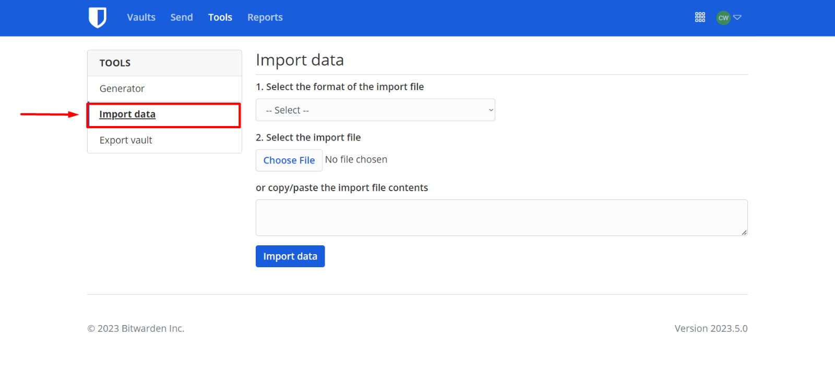Click the 'Version 2023.5.0' footer text
The height and width of the screenshot is (387, 835).
[711, 329]
